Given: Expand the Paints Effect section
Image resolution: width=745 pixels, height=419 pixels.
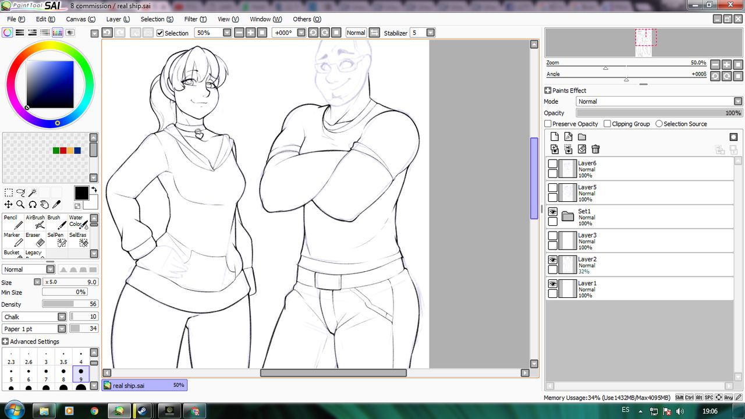Looking at the screenshot, I should (x=548, y=90).
